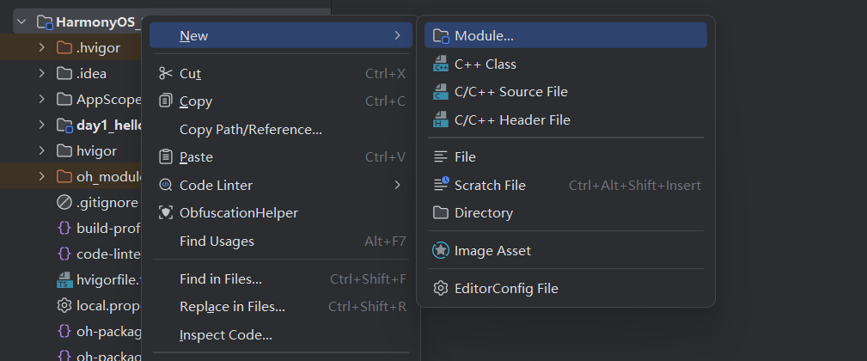Expand the .hvigor folder
The image size is (867, 361).
pyautogui.click(x=41, y=47)
